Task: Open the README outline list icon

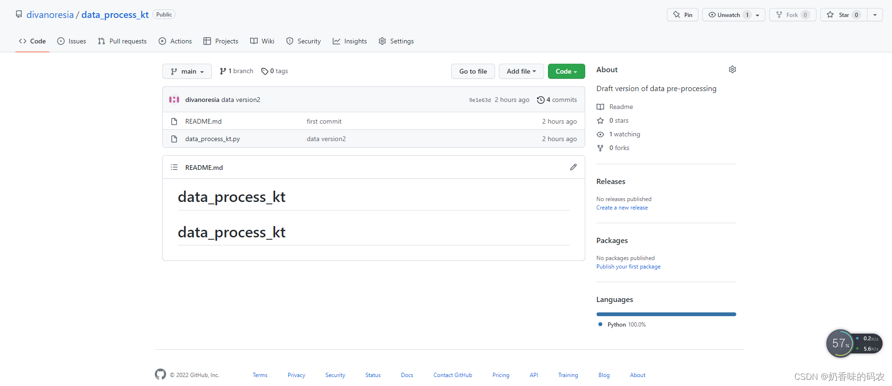Action: click(x=174, y=167)
